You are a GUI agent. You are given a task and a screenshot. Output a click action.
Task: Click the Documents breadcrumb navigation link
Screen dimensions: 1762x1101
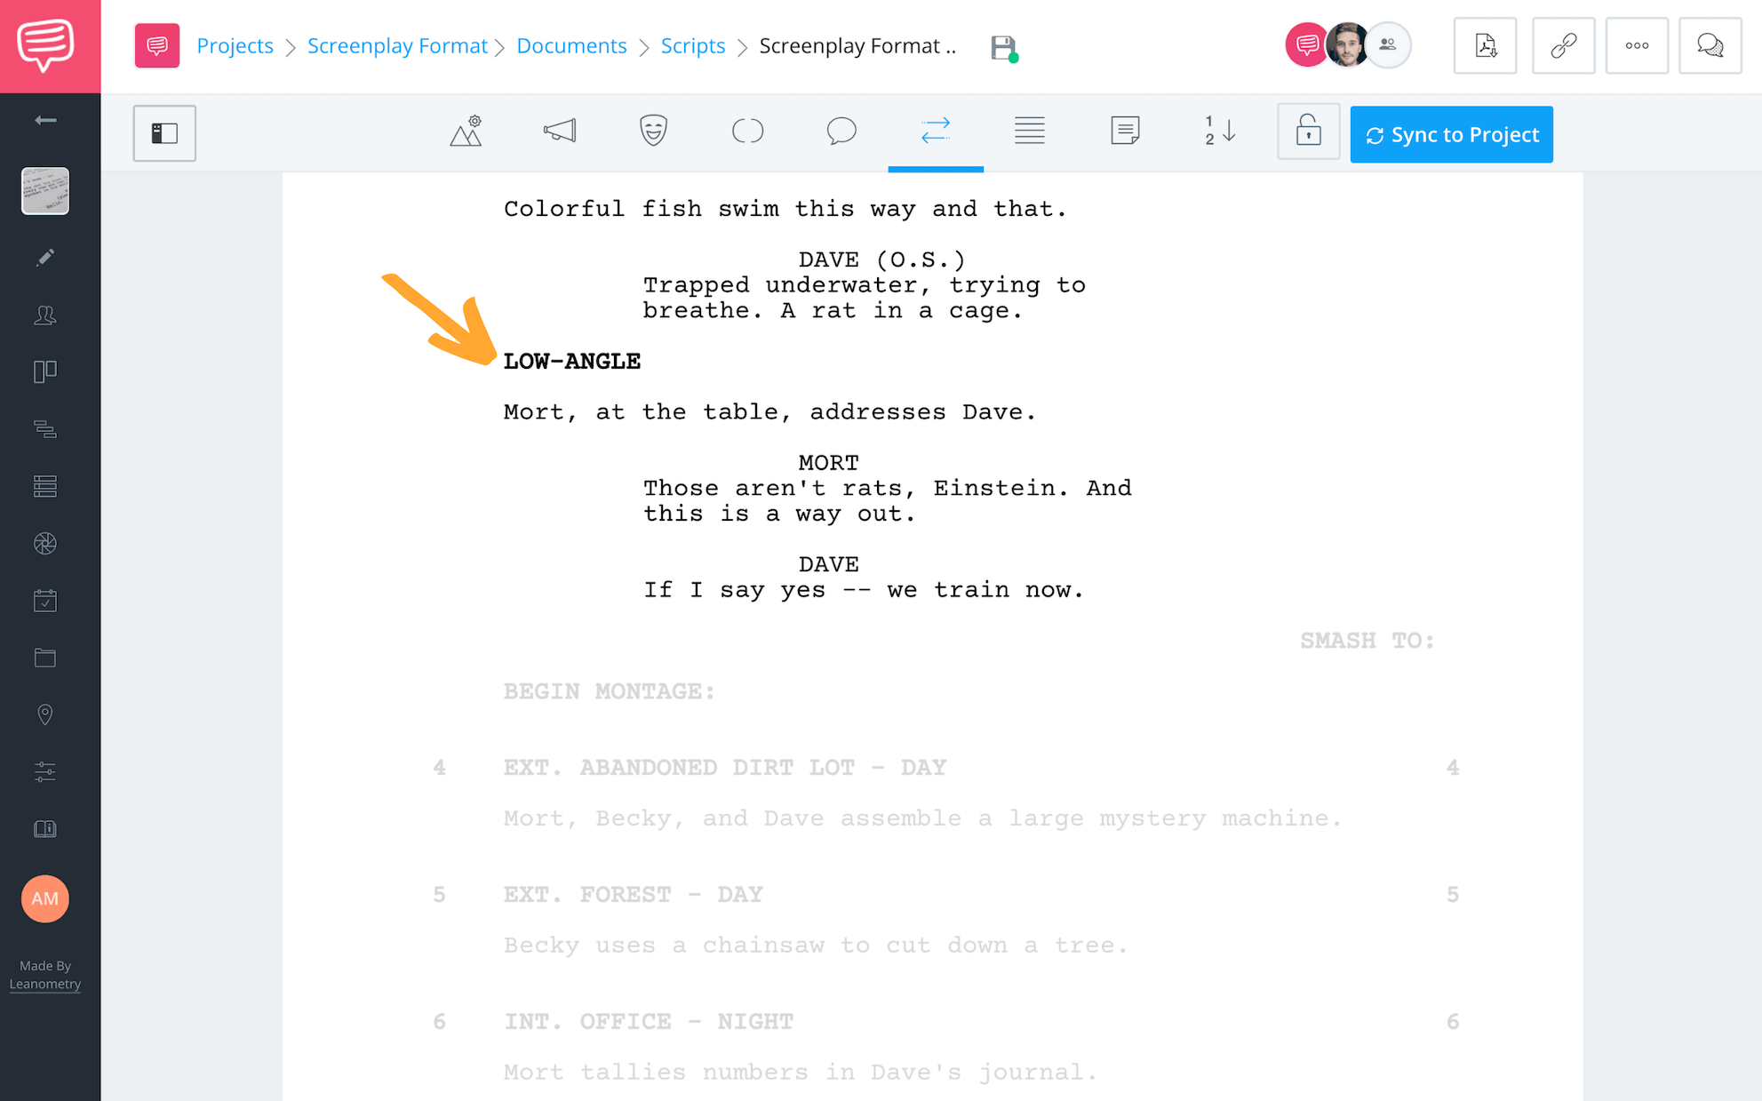pos(570,44)
